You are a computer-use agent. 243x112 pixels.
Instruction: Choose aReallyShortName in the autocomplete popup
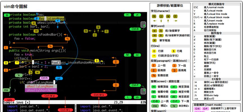[x=41, y=90]
